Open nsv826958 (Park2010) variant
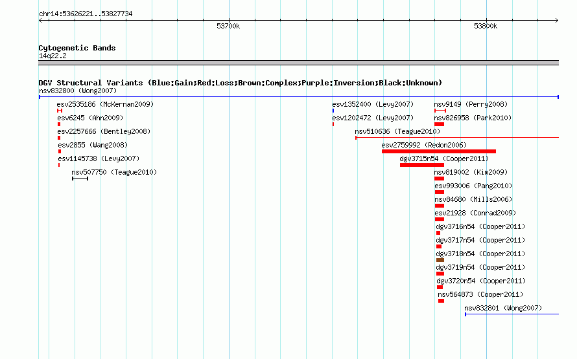577x359 pixels. (x=473, y=118)
